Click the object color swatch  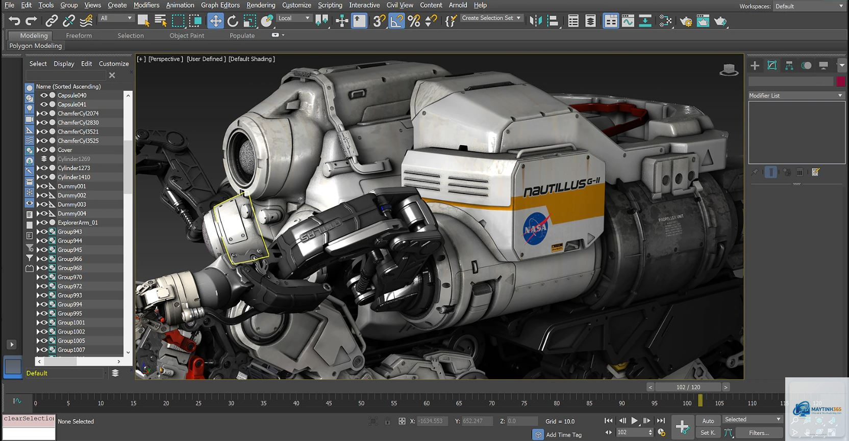[841, 81]
